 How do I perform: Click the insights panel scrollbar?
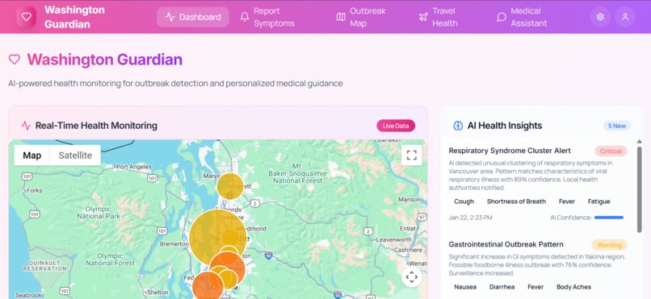[x=640, y=189]
